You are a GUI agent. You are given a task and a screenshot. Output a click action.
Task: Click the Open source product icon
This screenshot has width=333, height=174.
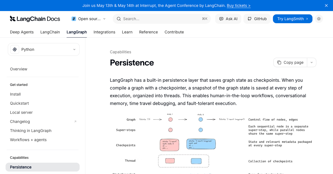74,19
